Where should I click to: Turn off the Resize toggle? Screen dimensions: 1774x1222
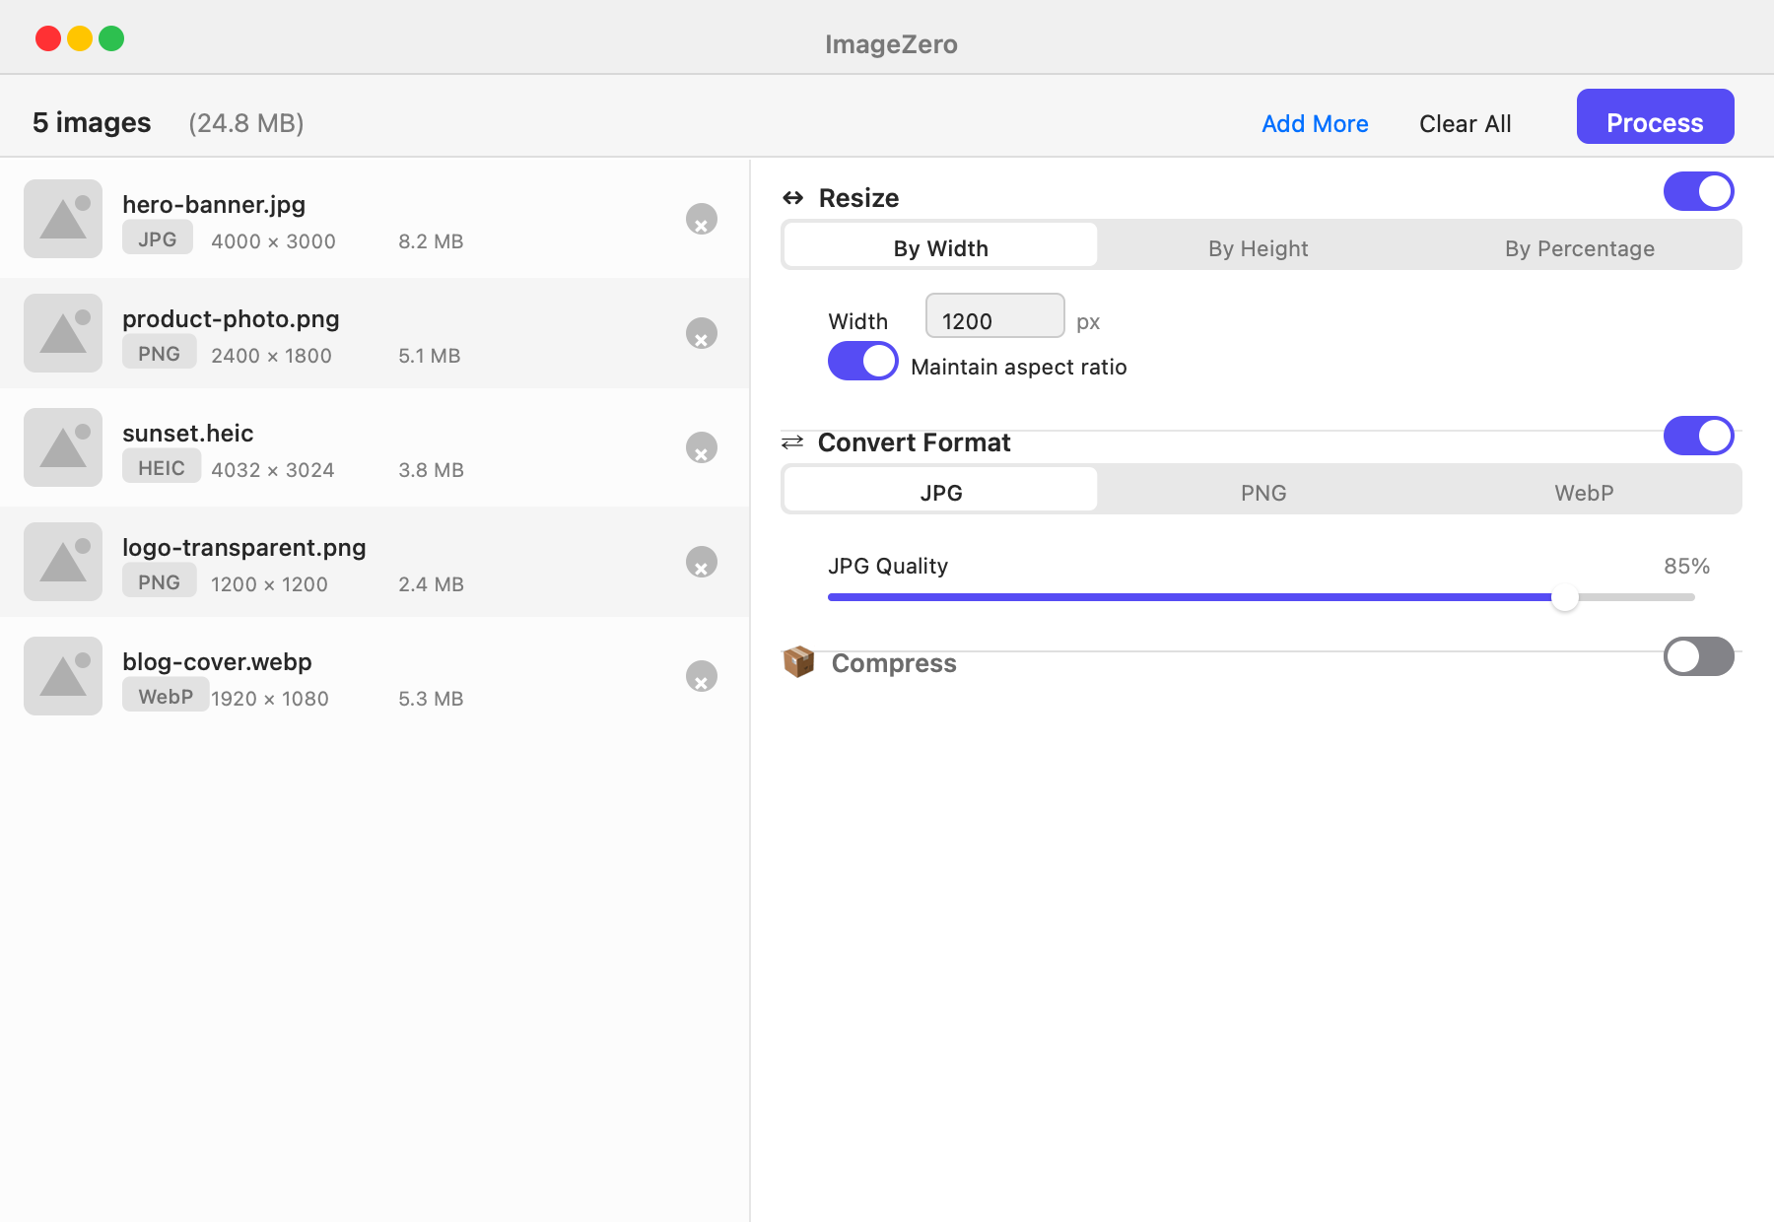[x=1699, y=191]
